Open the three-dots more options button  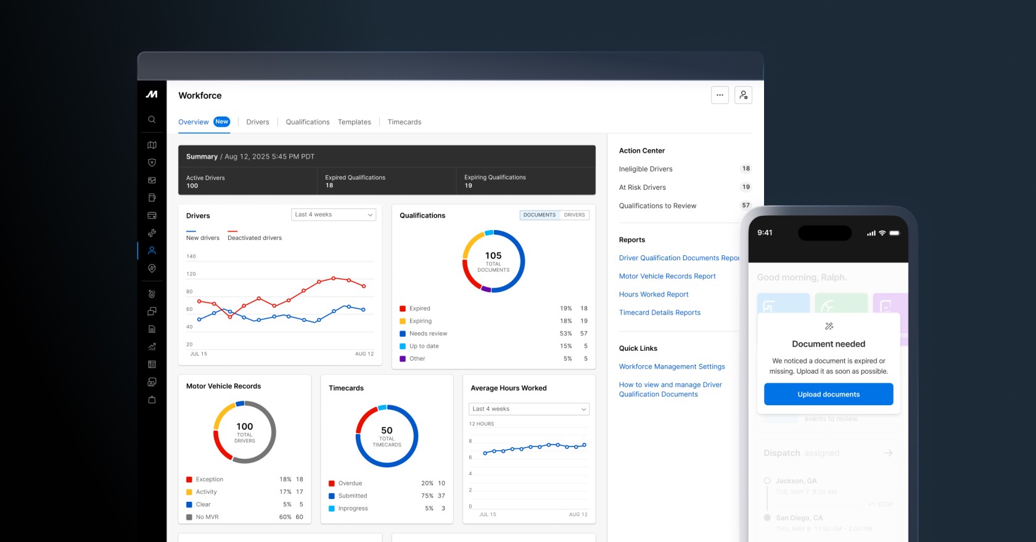point(720,95)
